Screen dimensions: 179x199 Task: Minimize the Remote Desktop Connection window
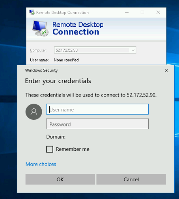[127, 13]
